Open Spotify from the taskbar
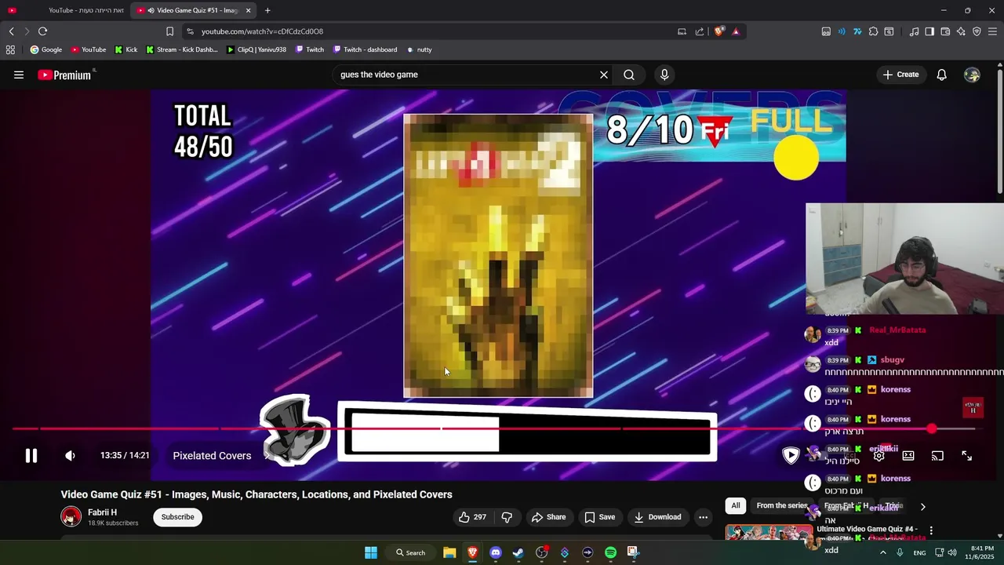The image size is (1004, 565). [x=610, y=552]
